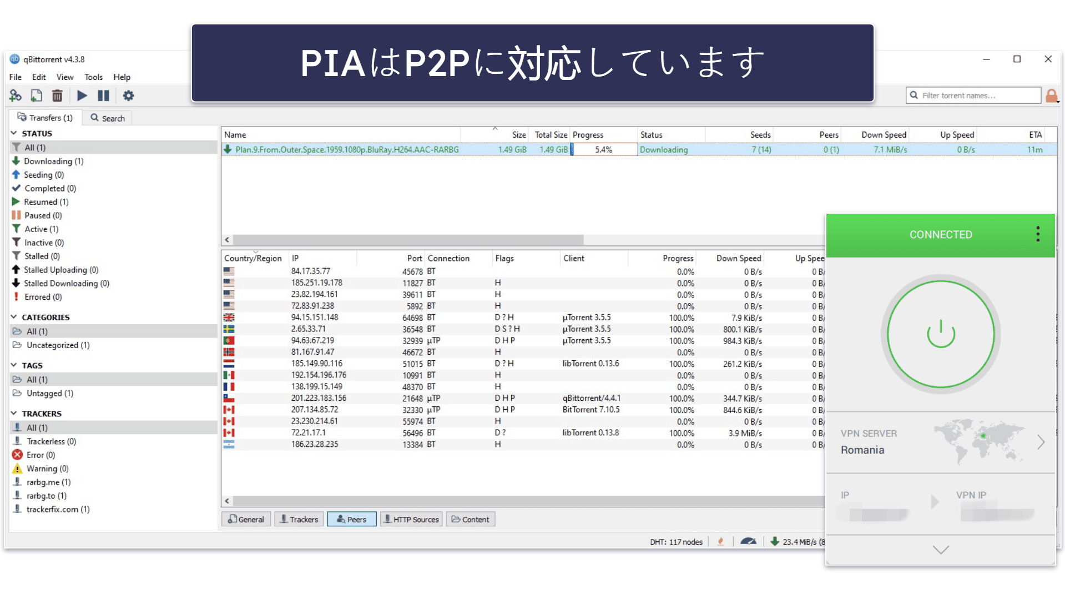Viewport: 1065px width, 599px height.
Task: Select Untagged (1) tag filter
Action: (49, 393)
